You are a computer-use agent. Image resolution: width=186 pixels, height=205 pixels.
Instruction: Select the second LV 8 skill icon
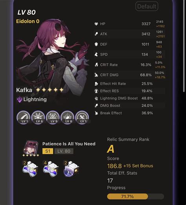(67, 118)
